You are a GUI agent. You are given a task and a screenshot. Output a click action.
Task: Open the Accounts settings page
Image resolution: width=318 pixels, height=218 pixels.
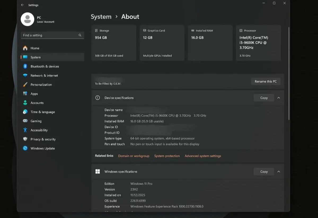click(37, 103)
